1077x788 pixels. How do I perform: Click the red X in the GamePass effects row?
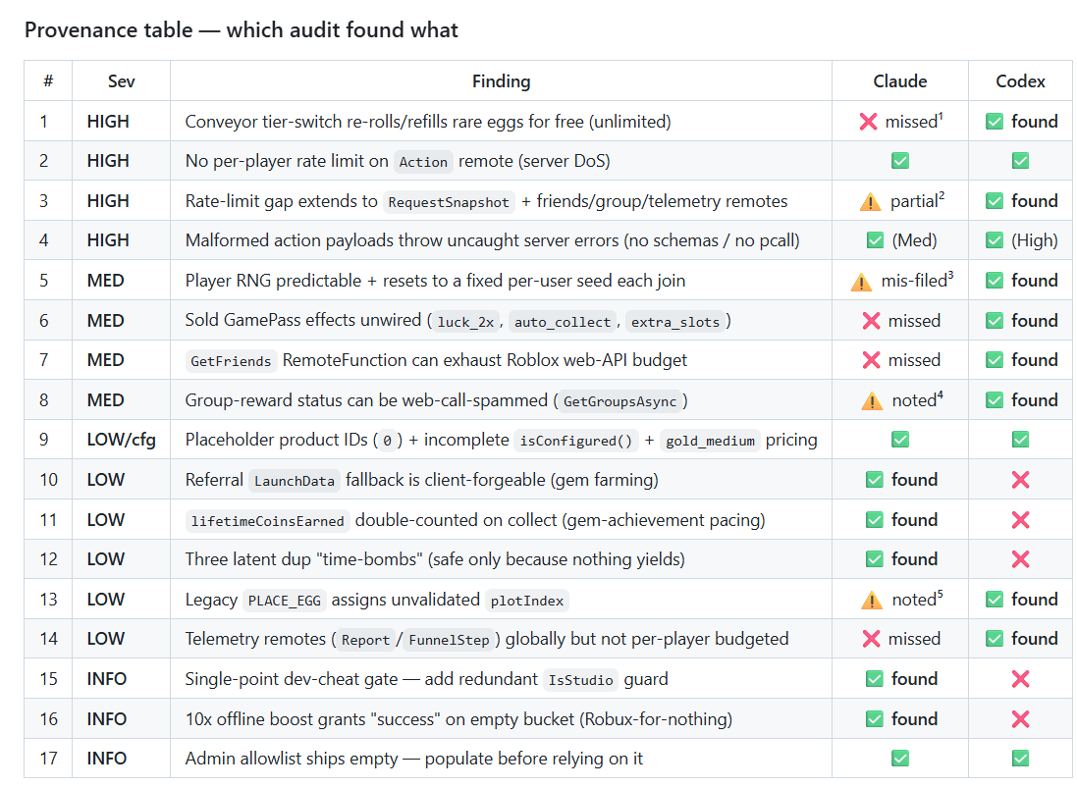tap(871, 321)
